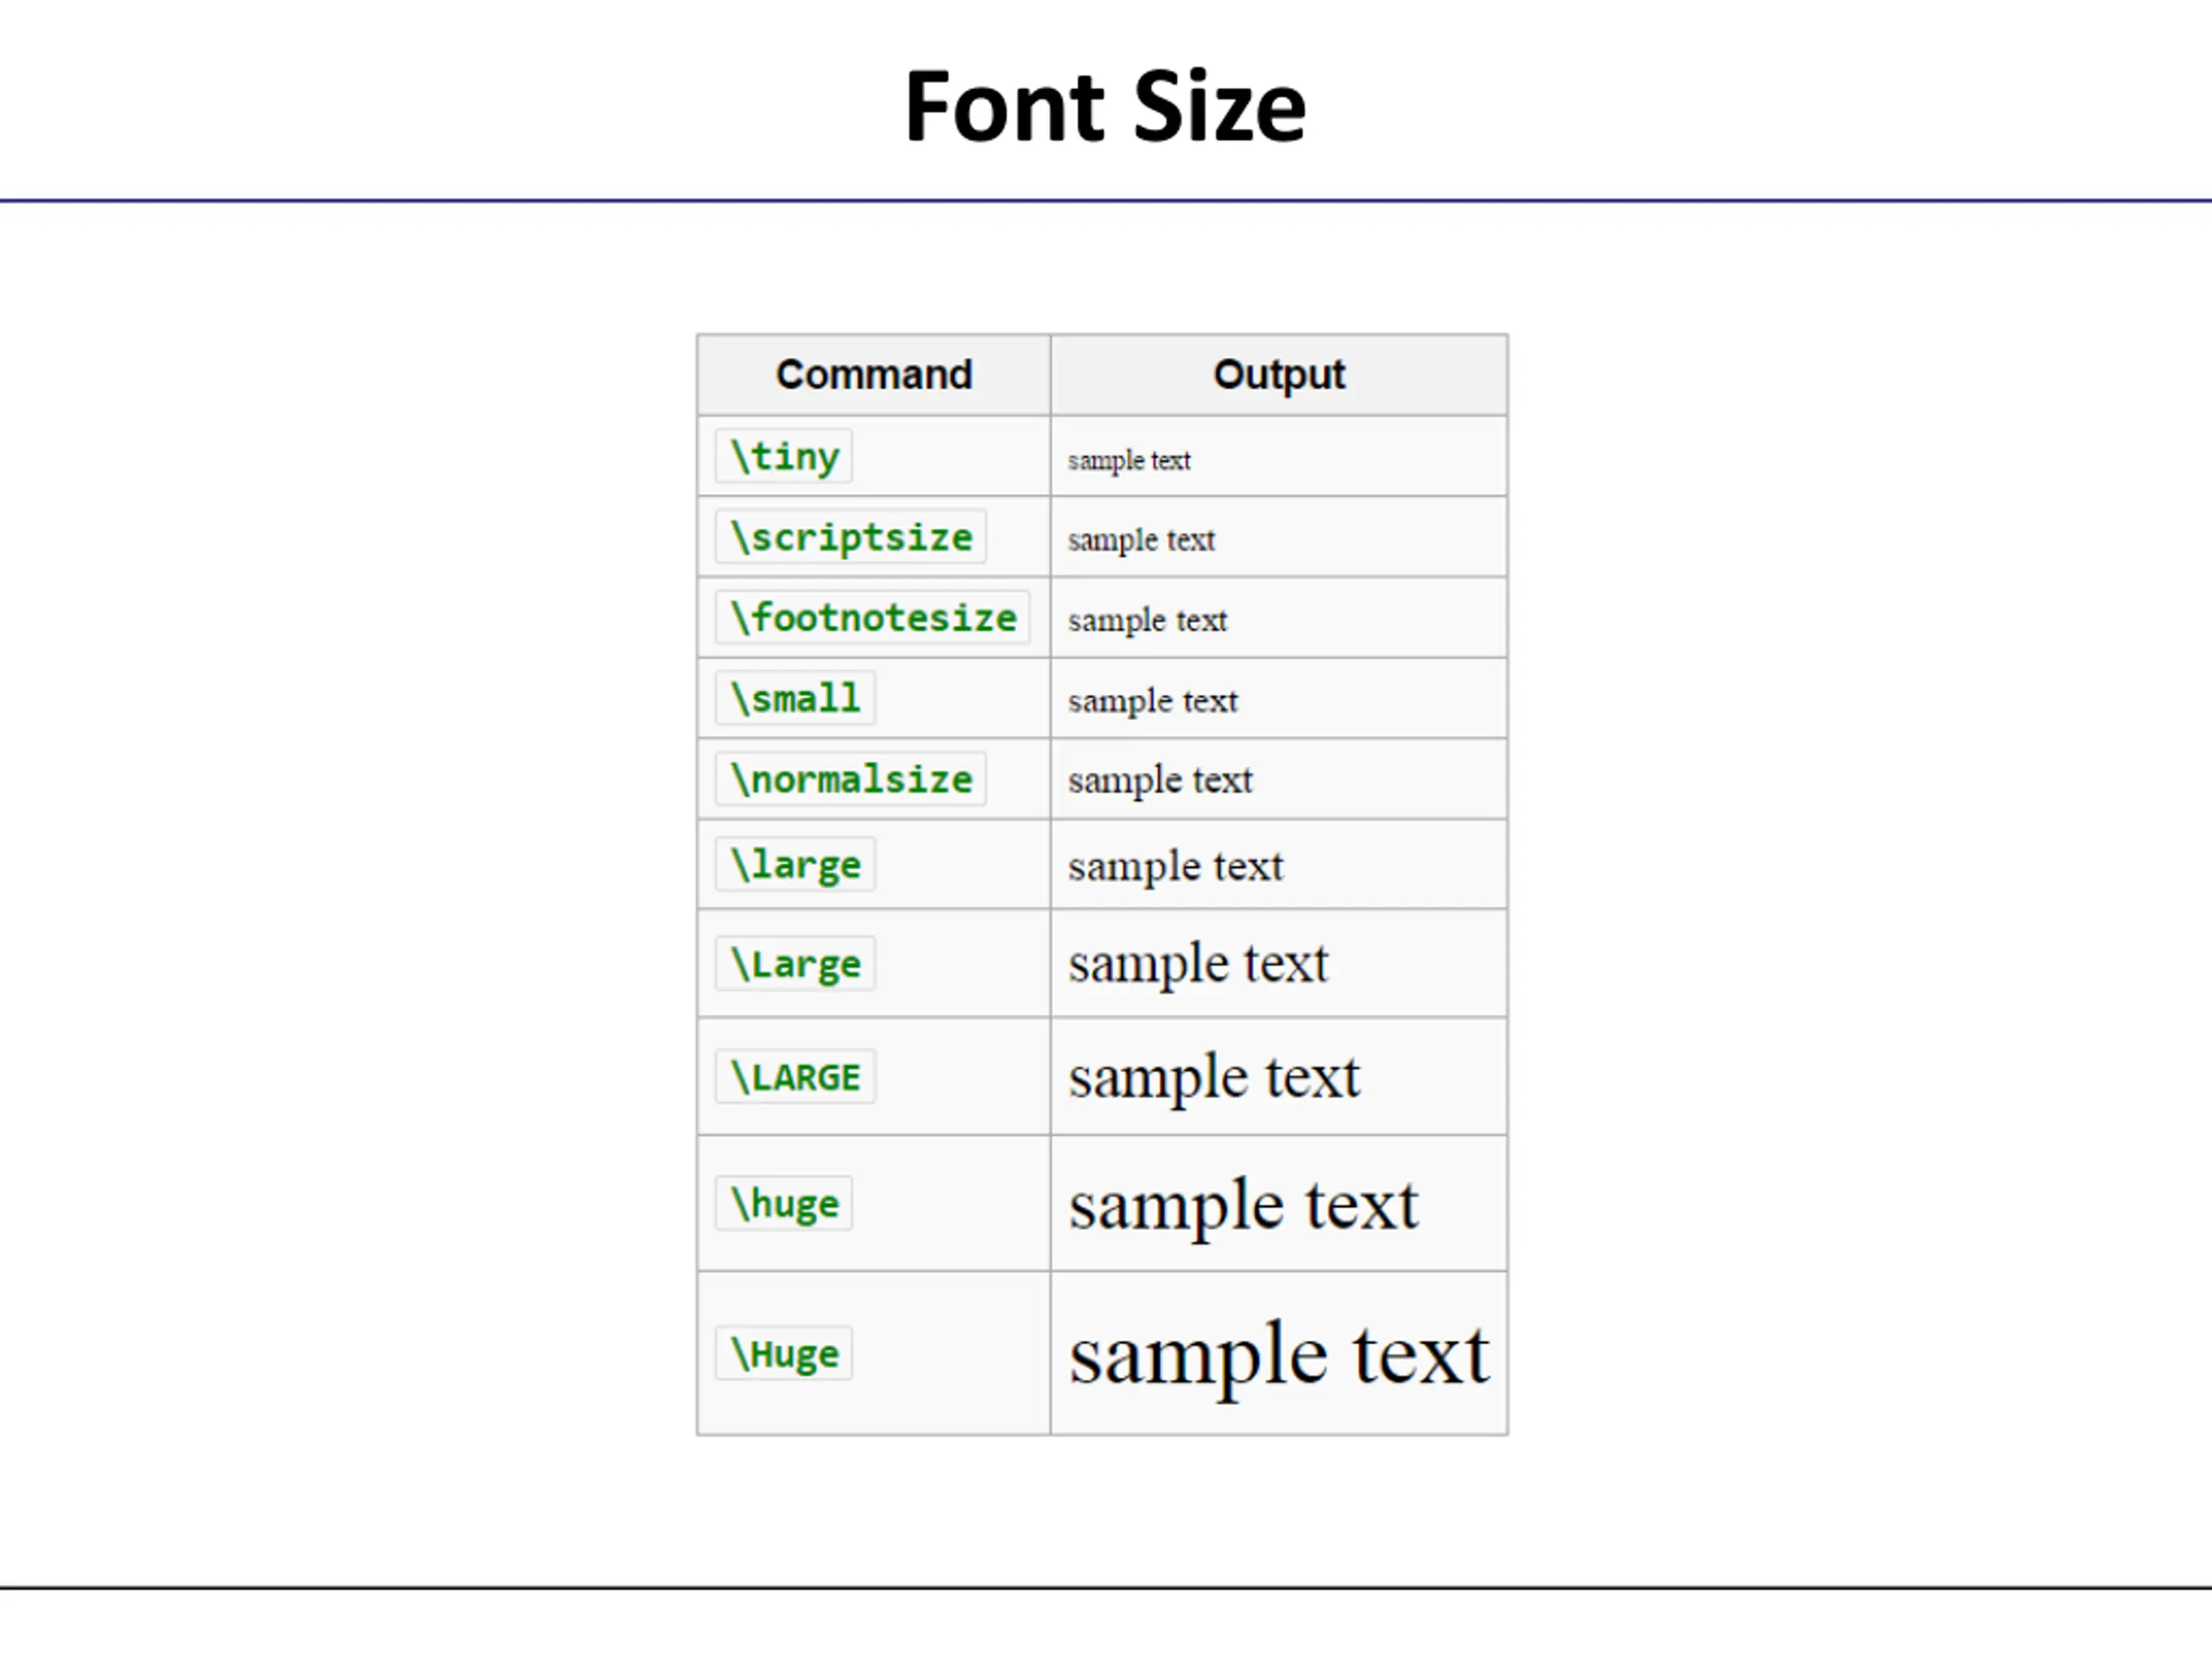Click the \scriptsize sample text output
Viewport: 2212px width, 1659px height.
click(x=1141, y=540)
